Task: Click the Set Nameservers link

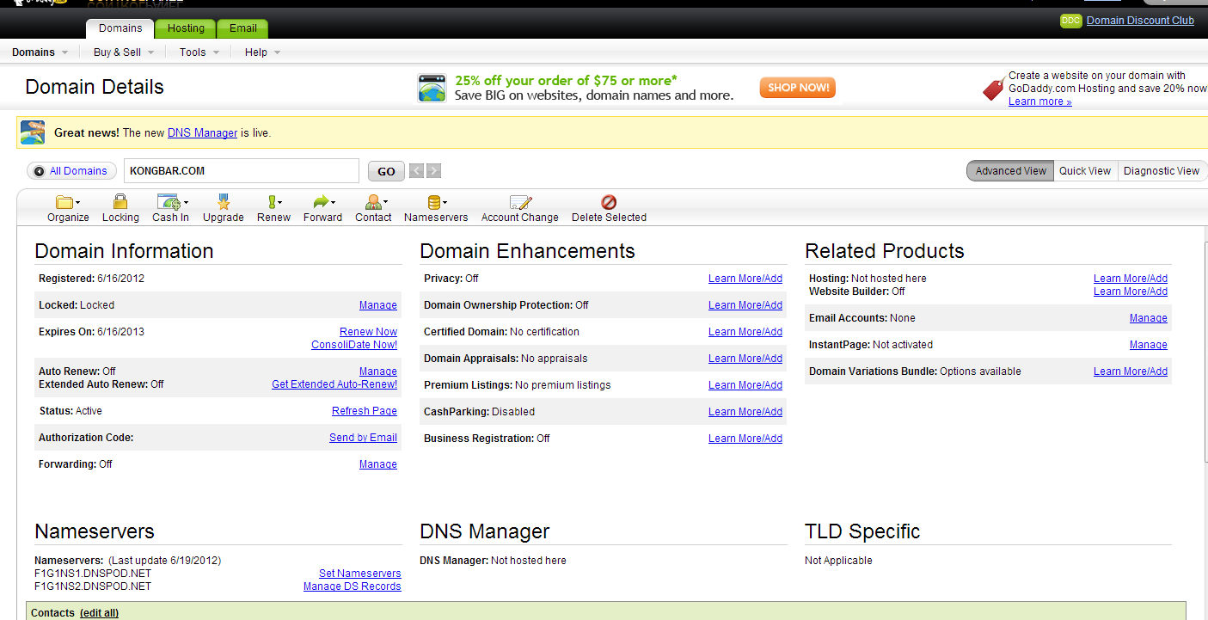Action: [x=360, y=574]
